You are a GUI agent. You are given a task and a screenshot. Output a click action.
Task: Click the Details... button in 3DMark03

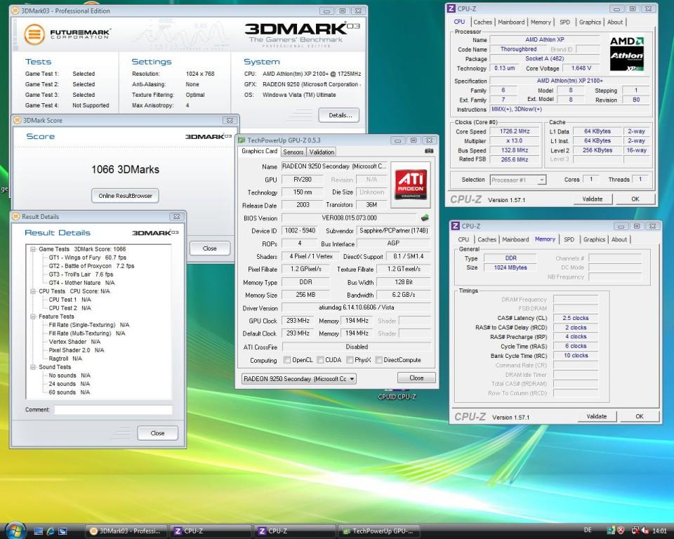click(x=338, y=115)
